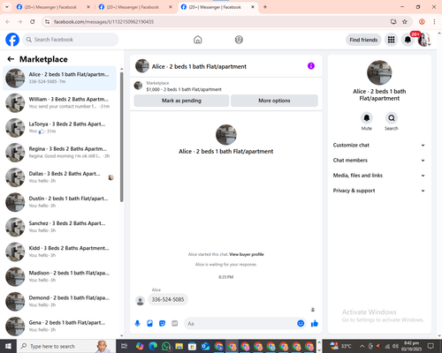Open Kidd 3 Beds 2 Baths conversation
This screenshot has height=353, width=442.
[60, 252]
